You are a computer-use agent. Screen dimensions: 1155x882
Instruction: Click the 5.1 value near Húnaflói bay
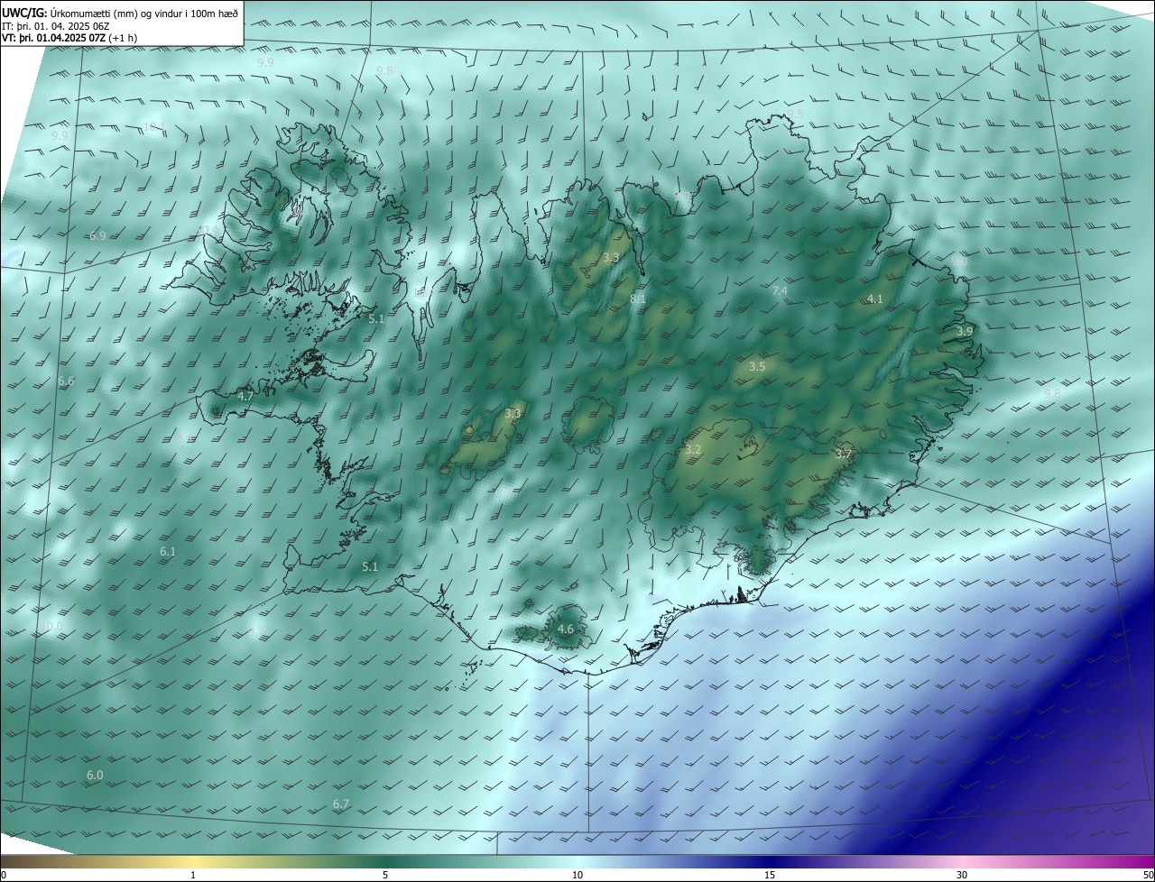pos(376,318)
